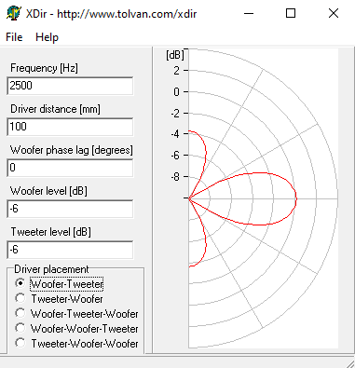Click the Frequency [Hz] input field

[70, 86]
